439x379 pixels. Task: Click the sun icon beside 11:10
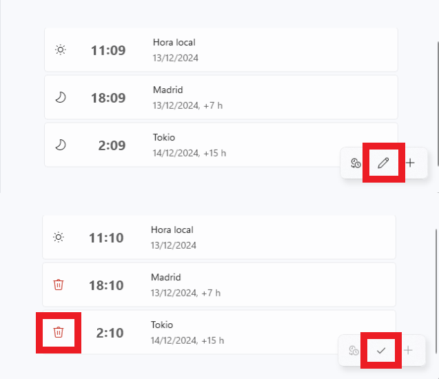tap(59, 237)
